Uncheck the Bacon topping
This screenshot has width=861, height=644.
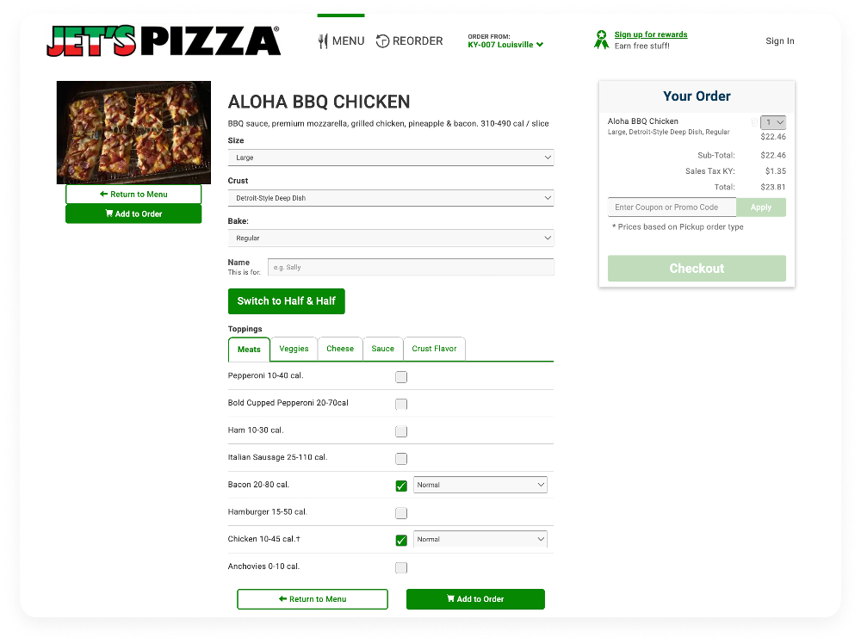[x=401, y=486]
